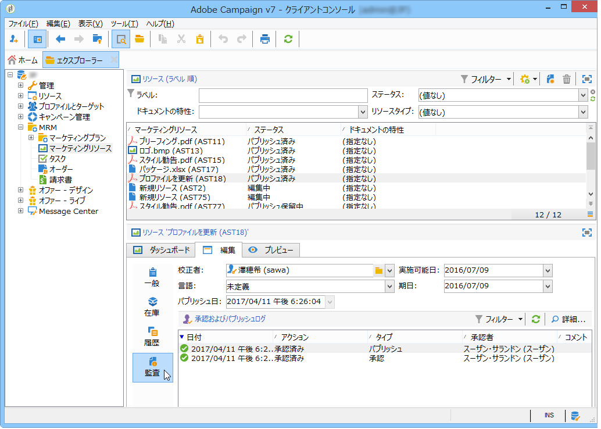Select the オーダー tree item

point(61,169)
